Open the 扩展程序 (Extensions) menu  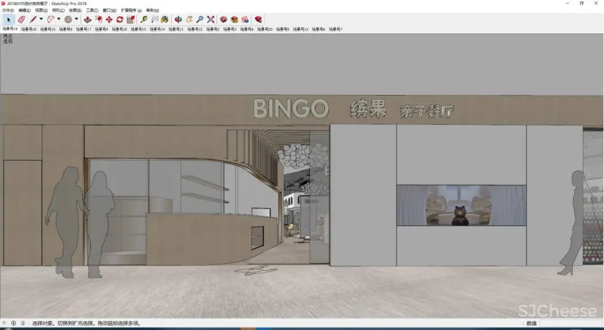point(131,10)
